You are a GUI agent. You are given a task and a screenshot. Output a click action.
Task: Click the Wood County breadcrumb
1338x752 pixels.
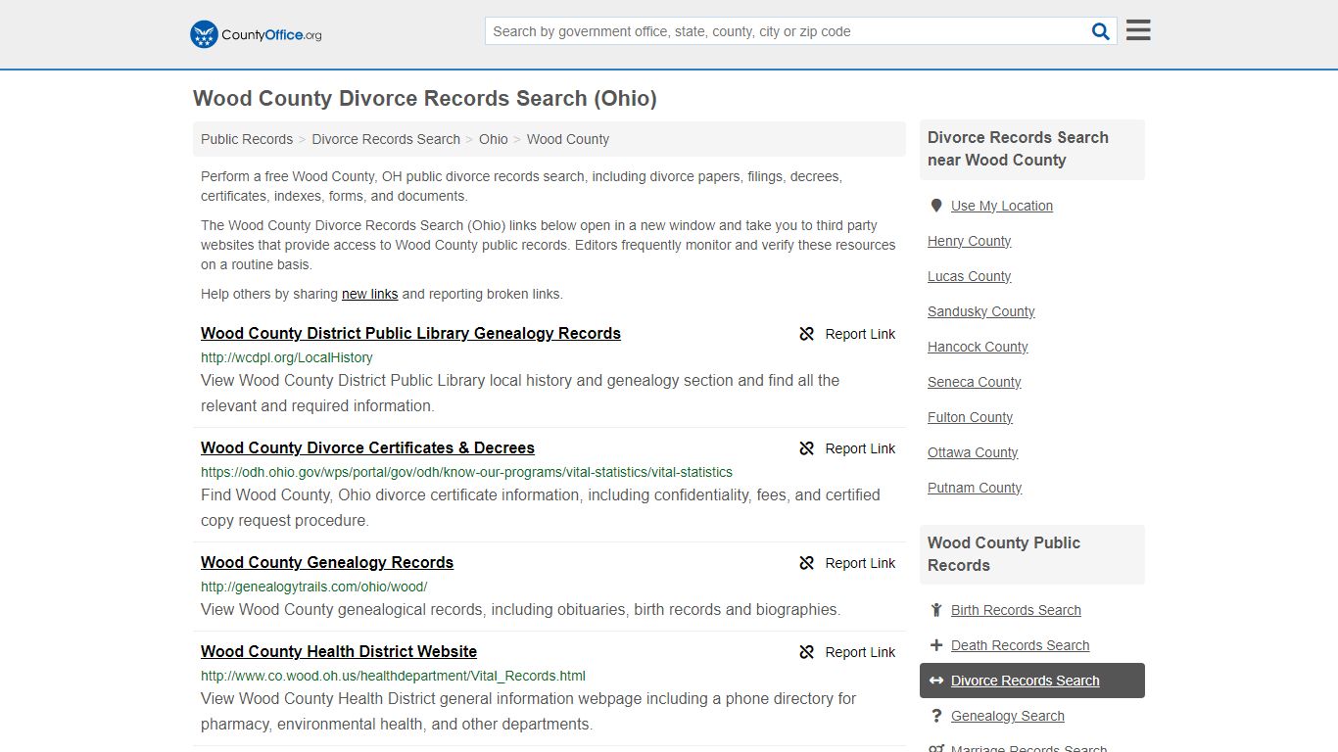click(568, 139)
